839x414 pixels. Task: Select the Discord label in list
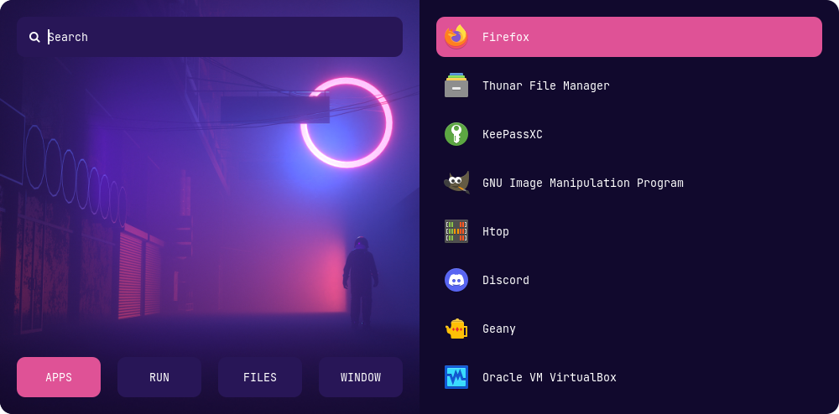pos(505,280)
